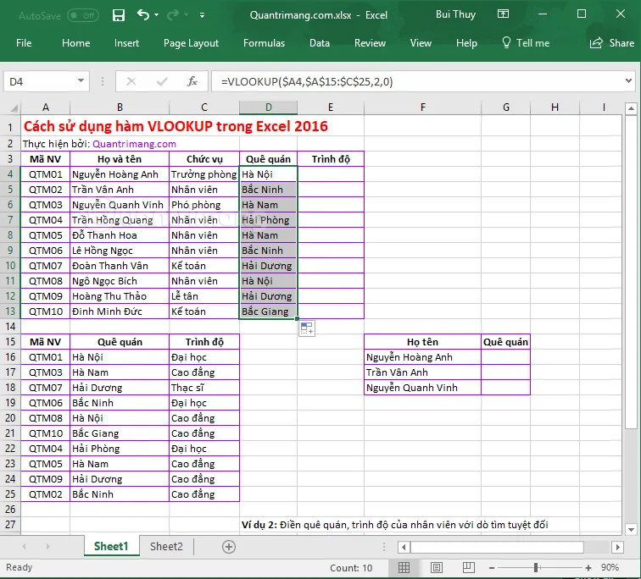Open the Formulas ribbon tab
This screenshot has width=641, height=579.
pos(264,43)
